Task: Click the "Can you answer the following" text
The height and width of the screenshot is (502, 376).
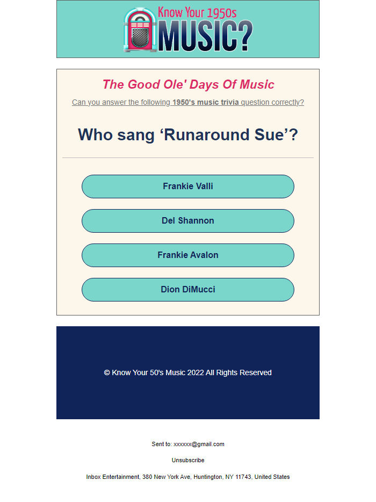Action: (x=121, y=103)
